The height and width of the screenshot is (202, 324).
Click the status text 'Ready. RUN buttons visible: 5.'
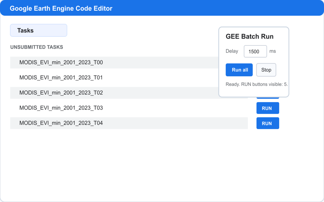pos(257,84)
